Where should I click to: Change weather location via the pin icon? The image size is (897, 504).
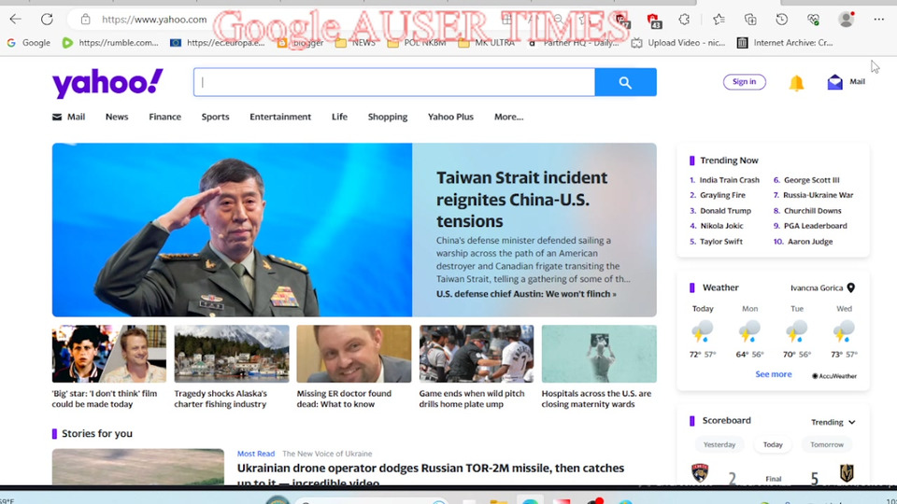pyautogui.click(x=850, y=287)
